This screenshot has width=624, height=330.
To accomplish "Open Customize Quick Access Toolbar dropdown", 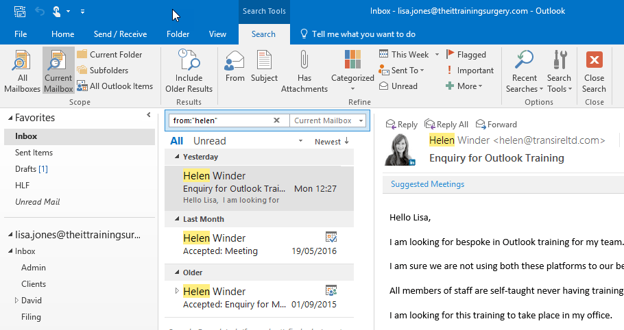I will pyautogui.click(x=82, y=12).
